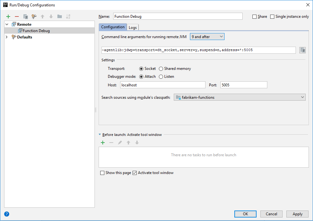Add a new configuration with the green plus

click(x=8, y=17)
